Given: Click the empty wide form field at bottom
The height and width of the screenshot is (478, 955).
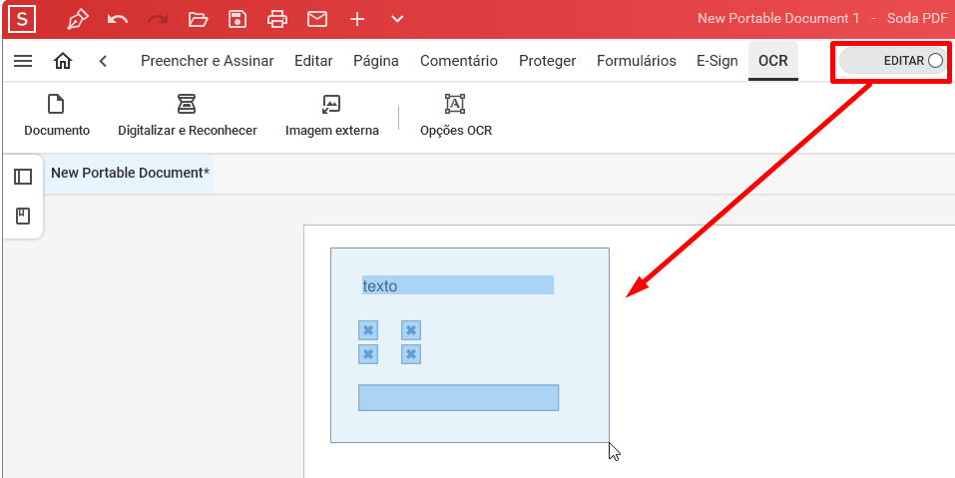Looking at the screenshot, I should pos(458,397).
